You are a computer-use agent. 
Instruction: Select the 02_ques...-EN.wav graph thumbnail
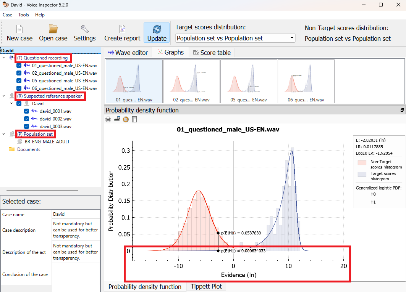pos(191,82)
